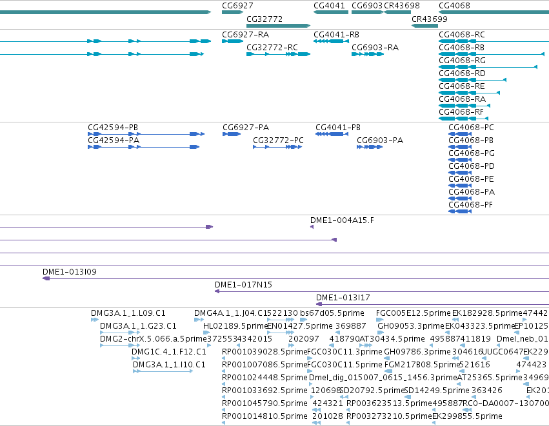This screenshot has width=549, height=426.
Task: Click protein CG6903-PA
Action: (x=380, y=140)
